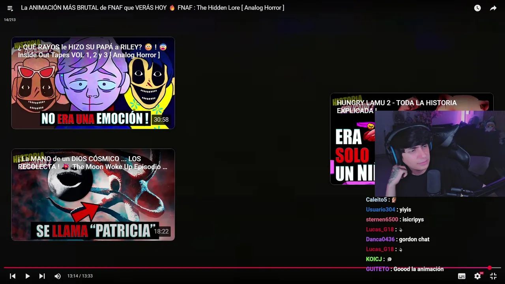Click the red scrubber dot on timeline

[490, 268]
